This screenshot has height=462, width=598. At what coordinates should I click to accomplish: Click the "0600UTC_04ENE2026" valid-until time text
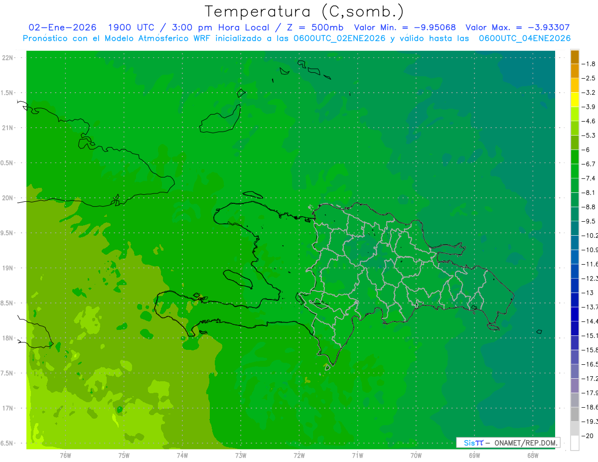click(x=525, y=38)
